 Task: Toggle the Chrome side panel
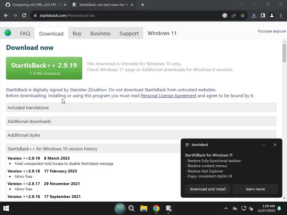pos(263,16)
